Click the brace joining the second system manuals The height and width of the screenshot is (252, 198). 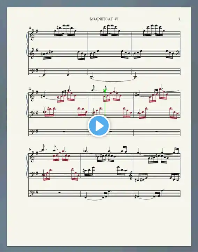click(x=27, y=105)
